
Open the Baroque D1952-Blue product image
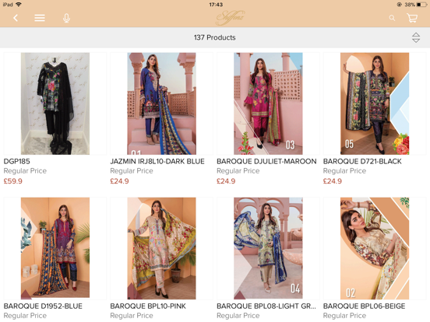55,248
